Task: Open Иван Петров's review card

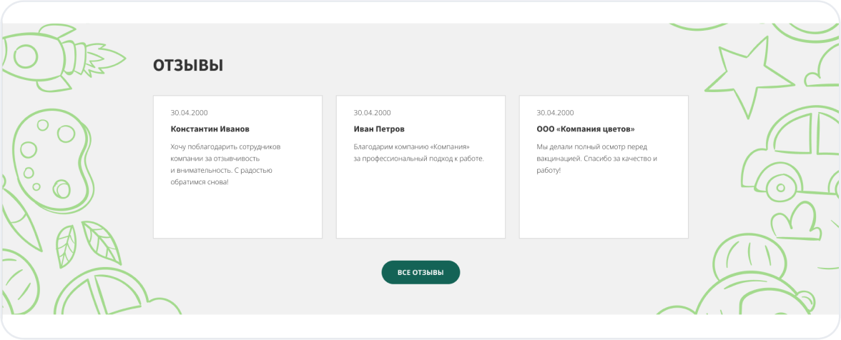Action: pos(420,207)
